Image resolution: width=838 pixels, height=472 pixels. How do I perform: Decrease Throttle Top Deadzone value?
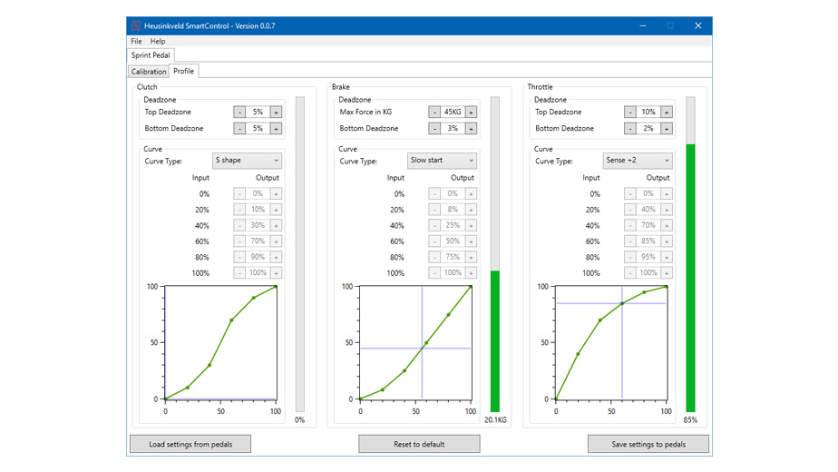pyautogui.click(x=630, y=113)
